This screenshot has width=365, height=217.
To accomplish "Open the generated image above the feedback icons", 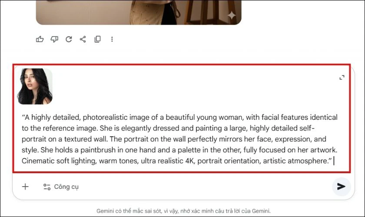I will [x=138, y=12].
